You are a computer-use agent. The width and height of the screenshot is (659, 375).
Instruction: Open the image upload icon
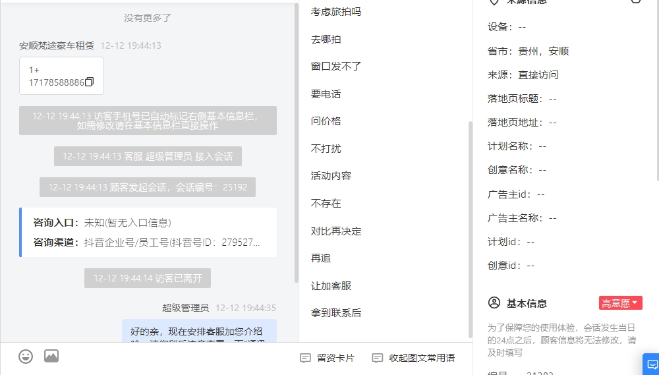51,356
